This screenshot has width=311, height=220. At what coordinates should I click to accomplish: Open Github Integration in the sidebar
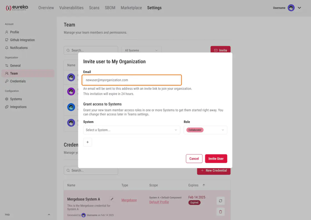22,40
